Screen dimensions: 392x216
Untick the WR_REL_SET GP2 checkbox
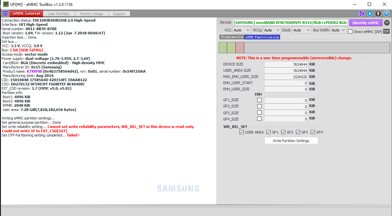283,132
